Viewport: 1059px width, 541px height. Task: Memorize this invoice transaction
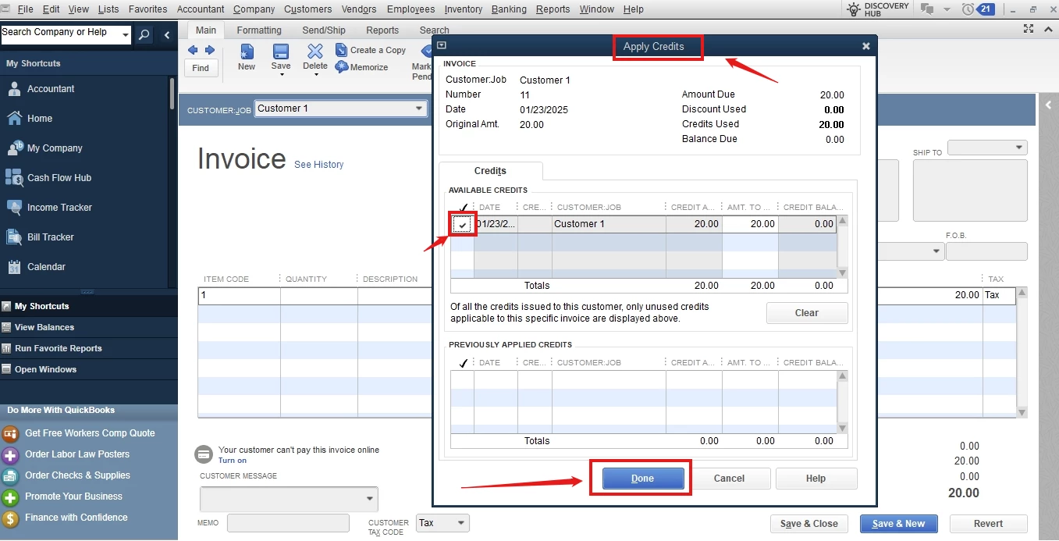[x=361, y=67]
